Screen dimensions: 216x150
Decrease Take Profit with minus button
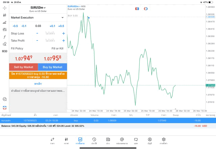37,41
